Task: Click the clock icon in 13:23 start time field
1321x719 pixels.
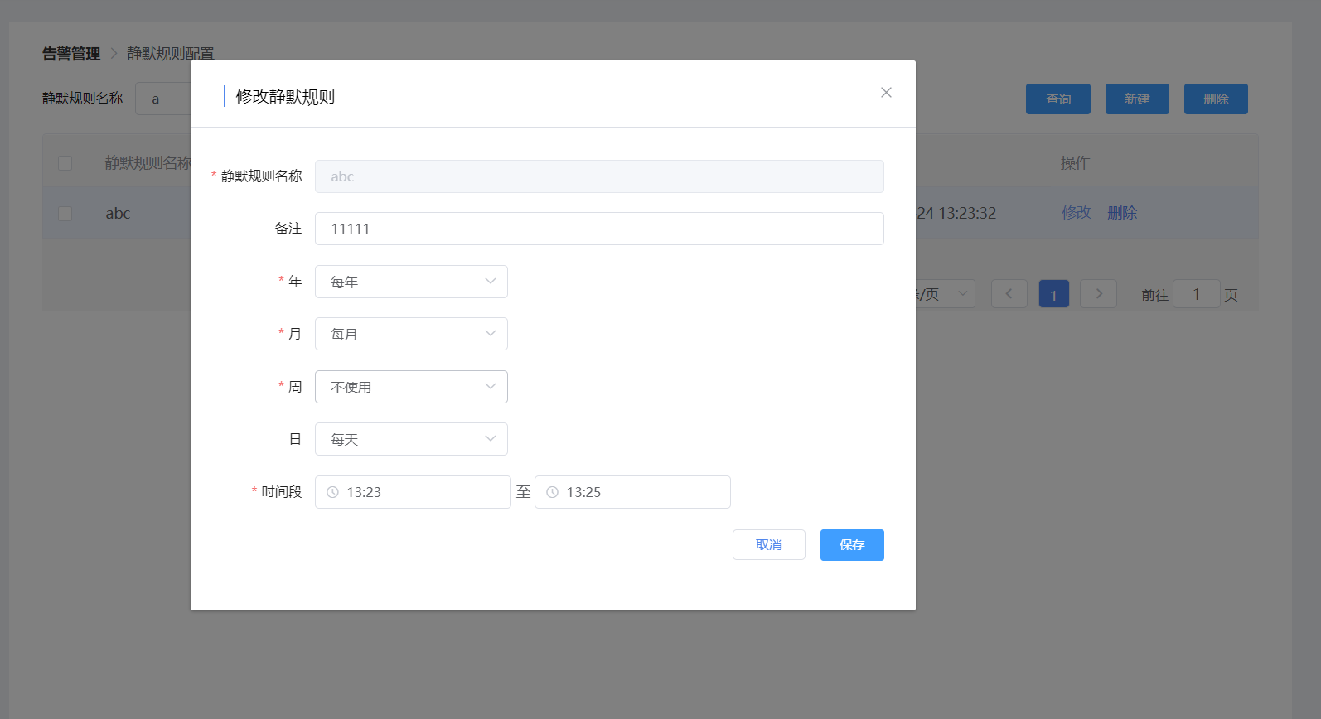Action: tap(332, 492)
